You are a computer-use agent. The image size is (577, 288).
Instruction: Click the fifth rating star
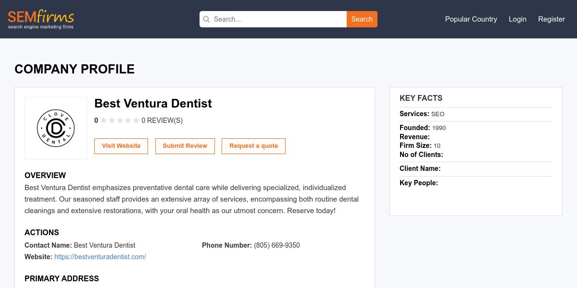pos(137,120)
